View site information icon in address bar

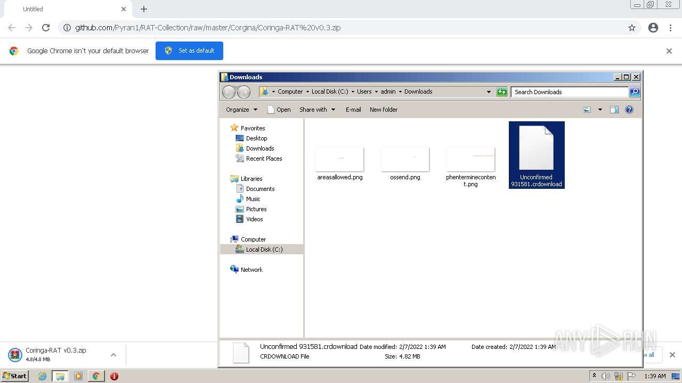click(67, 28)
